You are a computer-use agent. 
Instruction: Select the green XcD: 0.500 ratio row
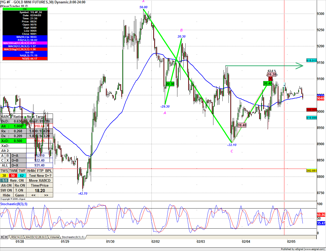point(13,141)
